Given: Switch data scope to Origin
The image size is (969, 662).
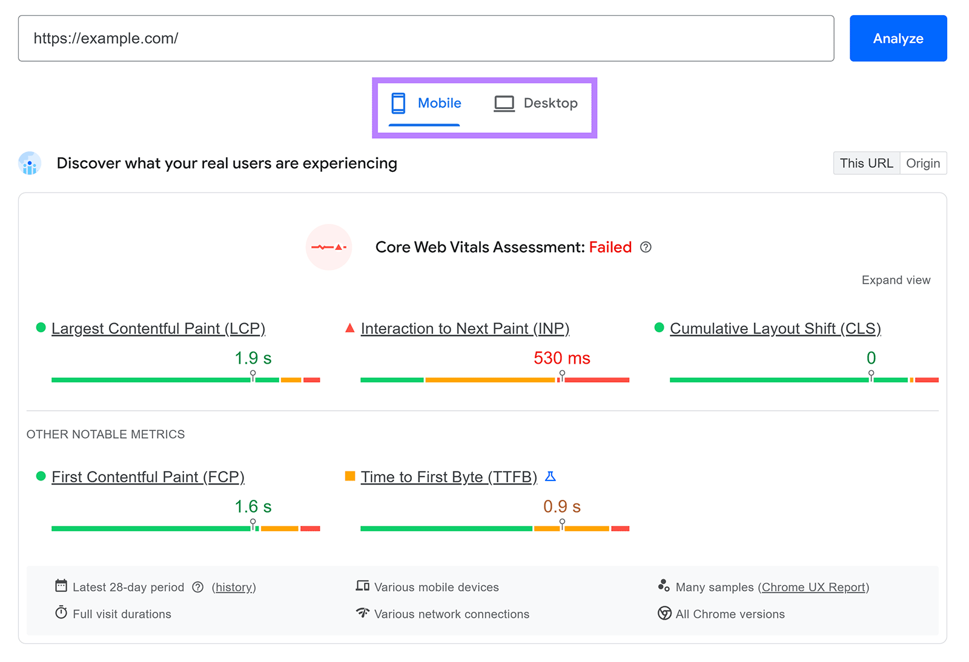Looking at the screenshot, I should pyautogui.click(x=922, y=163).
